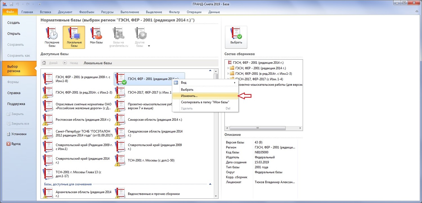Open the Последние базы section
Screen dimensions: 422x203
pyautogui.click(x=52, y=37)
